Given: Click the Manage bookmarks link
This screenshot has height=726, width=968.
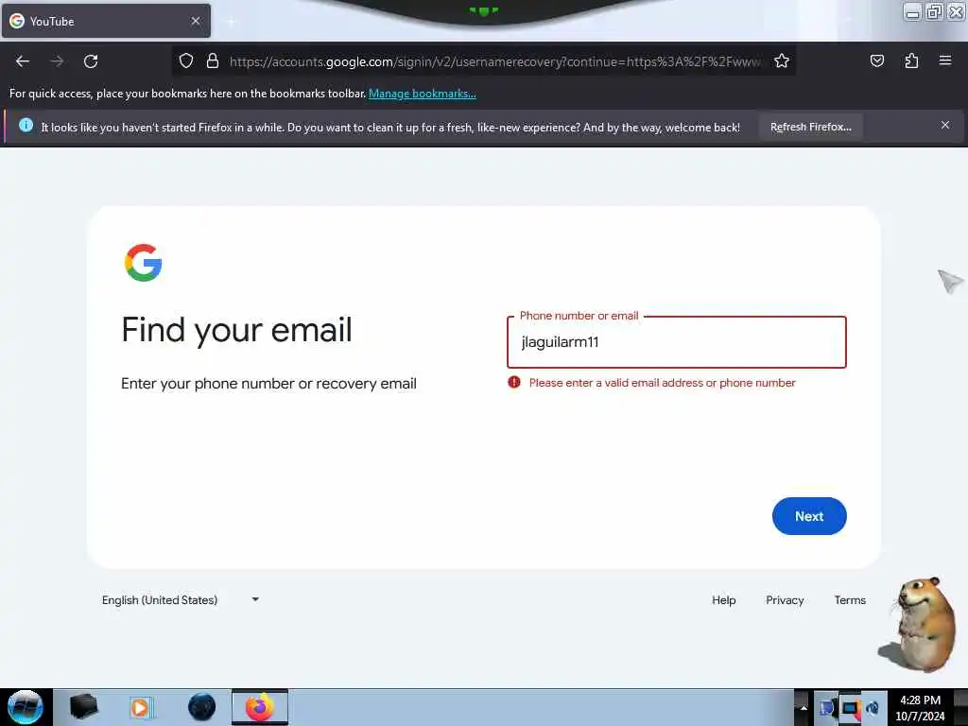Looking at the screenshot, I should [423, 94].
